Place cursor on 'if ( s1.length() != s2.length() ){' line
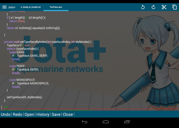 click(26, 18)
